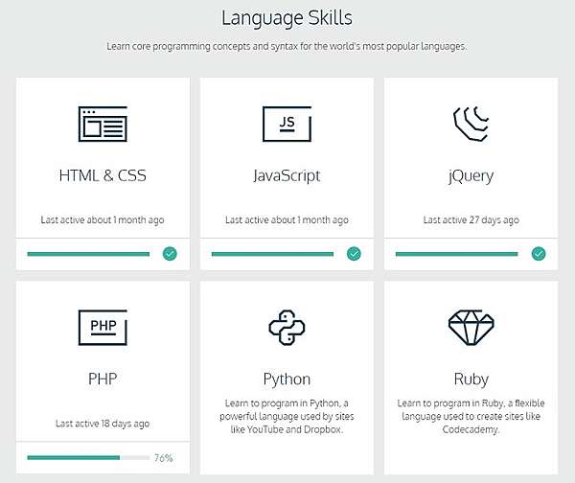Click the Ruby gem diamond icon

point(471,328)
